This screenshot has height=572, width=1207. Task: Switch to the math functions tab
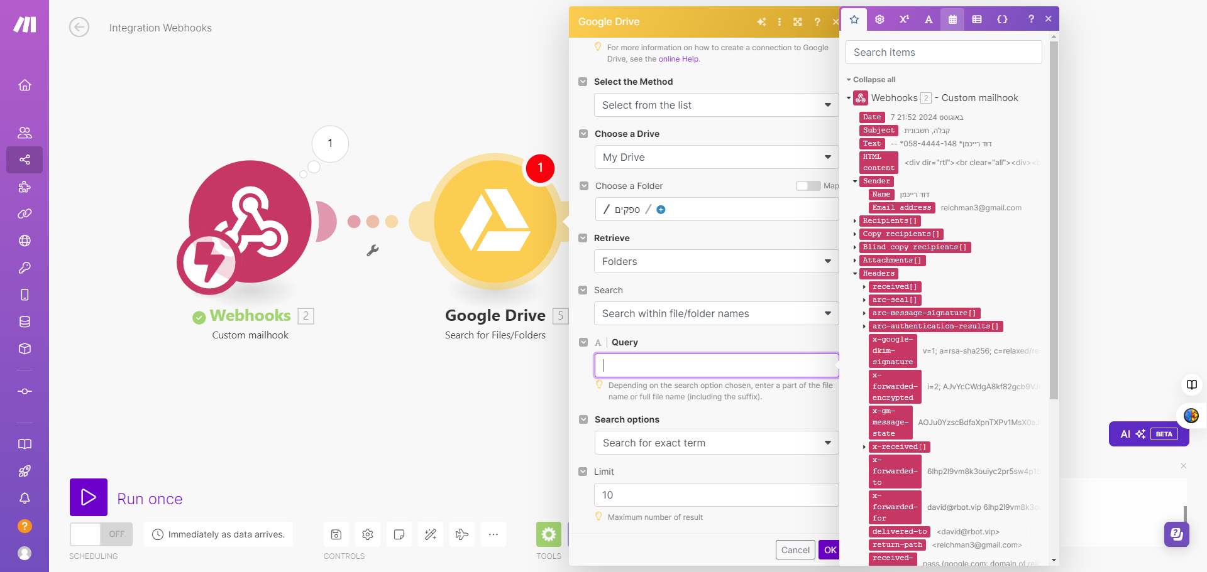904,19
